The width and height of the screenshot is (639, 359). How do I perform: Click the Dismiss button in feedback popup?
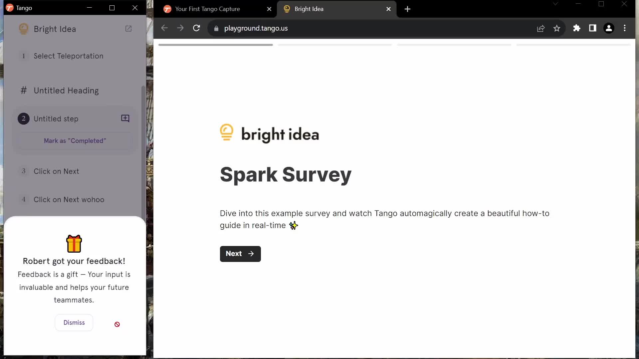[x=74, y=322]
